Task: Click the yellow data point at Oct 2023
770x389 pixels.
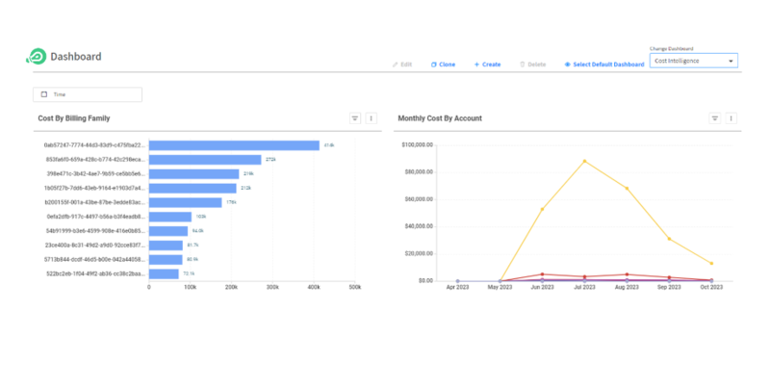Action: coord(711,263)
